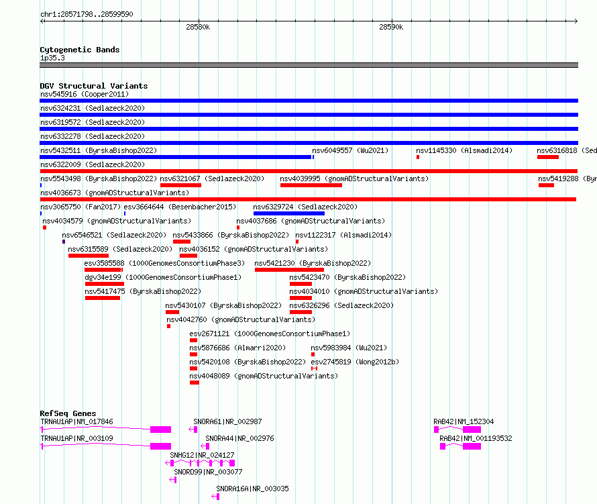Click the blue bar under nsv6329724
The width and height of the screenshot is (597, 504).
pyautogui.click(x=289, y=213)
